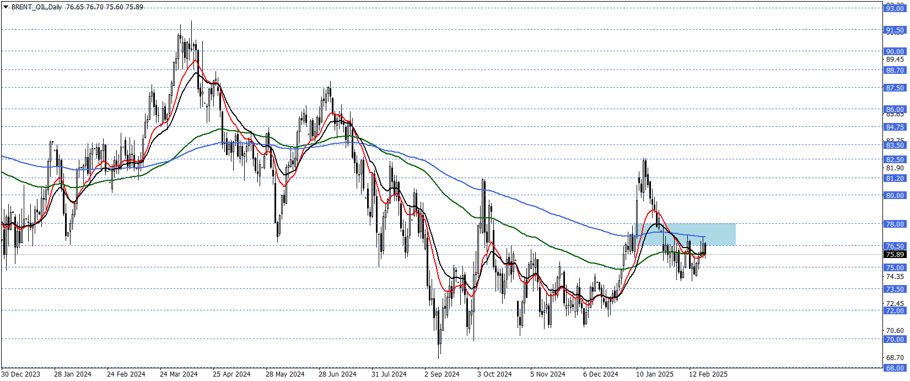The image size is (910, 381).
Task: Click the 93.00 price level label
Action: (895, 8)
